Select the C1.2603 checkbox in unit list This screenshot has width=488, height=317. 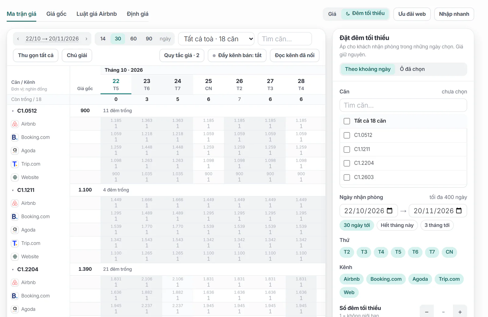point(347,177)
